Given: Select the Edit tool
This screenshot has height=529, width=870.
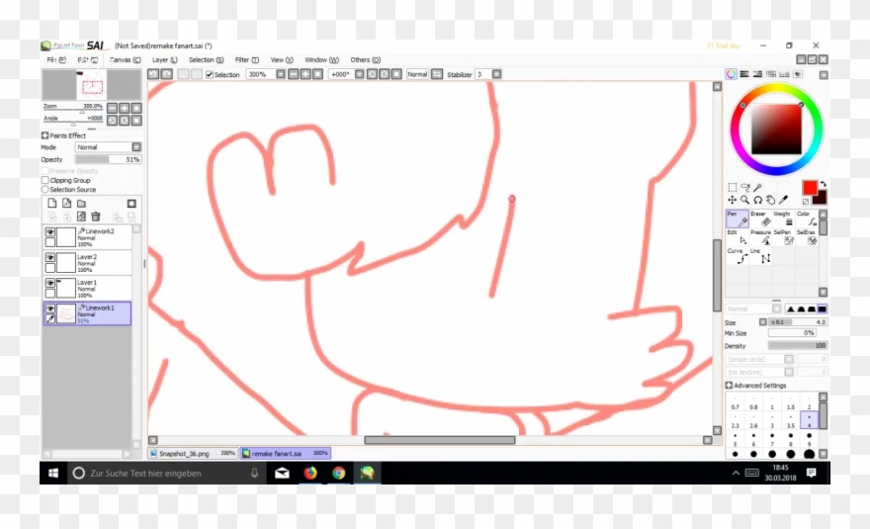Looking at the screenshot, I should click(x=737, y=237).
